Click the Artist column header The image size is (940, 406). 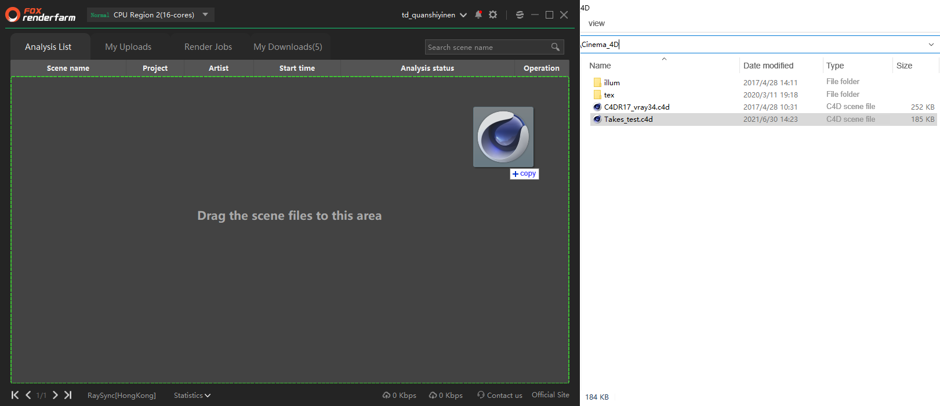219,68
